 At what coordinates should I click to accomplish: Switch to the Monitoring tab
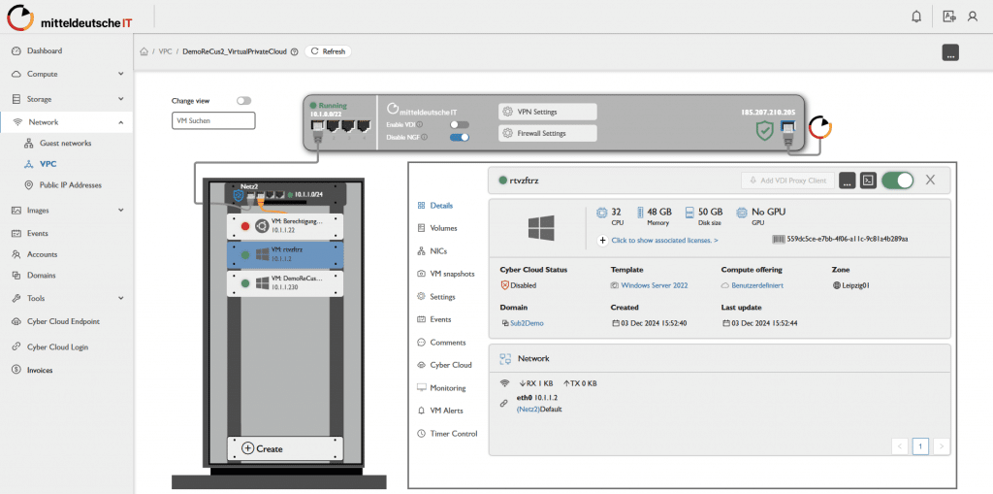tap(448, 387)
